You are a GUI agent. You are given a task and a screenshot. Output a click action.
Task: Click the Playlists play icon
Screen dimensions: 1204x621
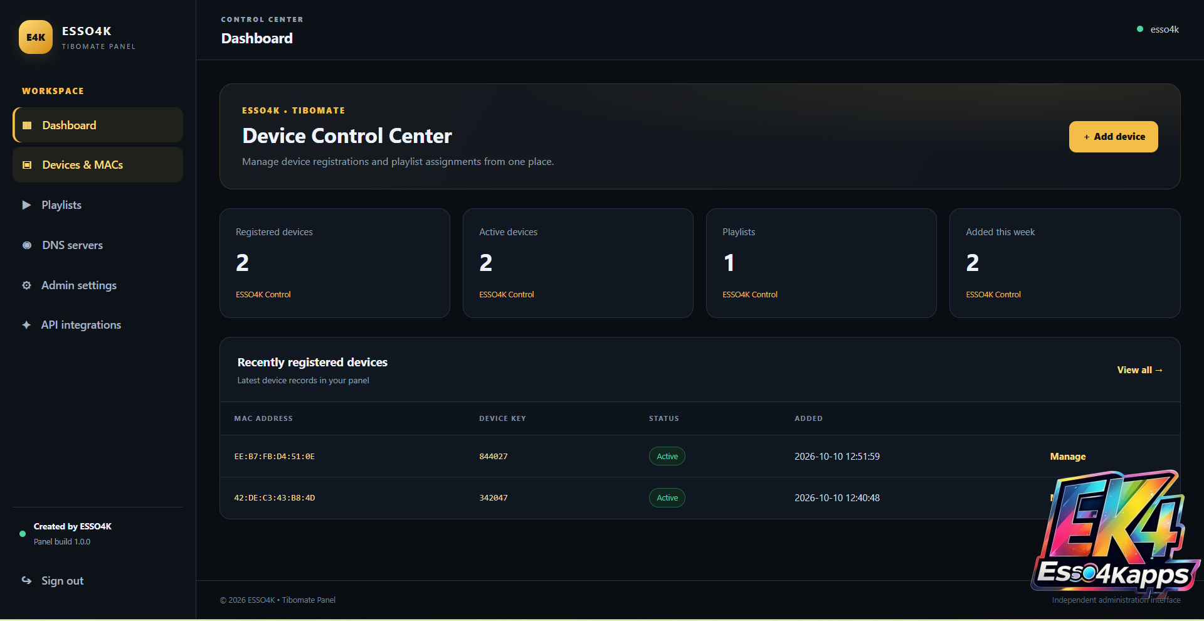pos(26,205)
